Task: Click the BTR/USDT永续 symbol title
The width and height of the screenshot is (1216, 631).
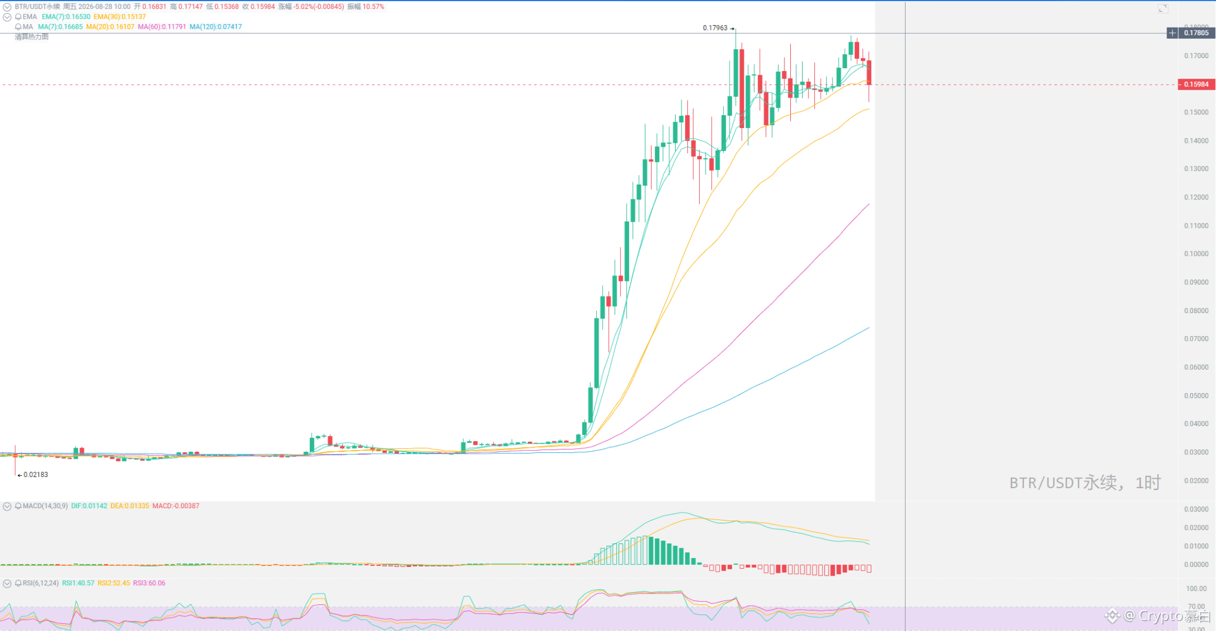Action: coord(37,7)
